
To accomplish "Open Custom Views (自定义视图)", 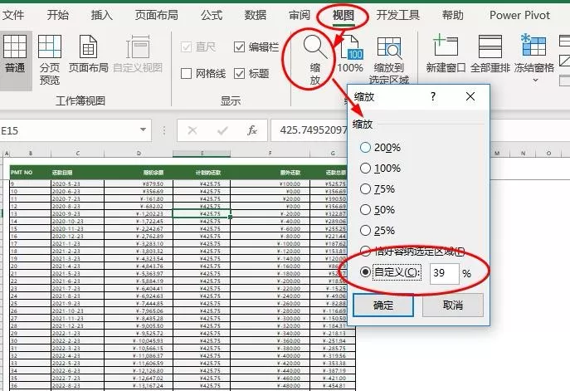I will (138, 54).
